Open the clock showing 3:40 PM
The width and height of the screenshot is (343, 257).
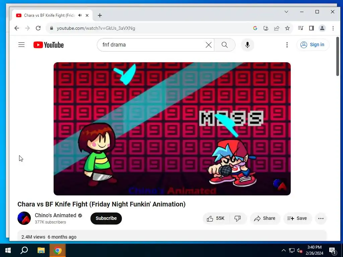(x=314, y=250)
